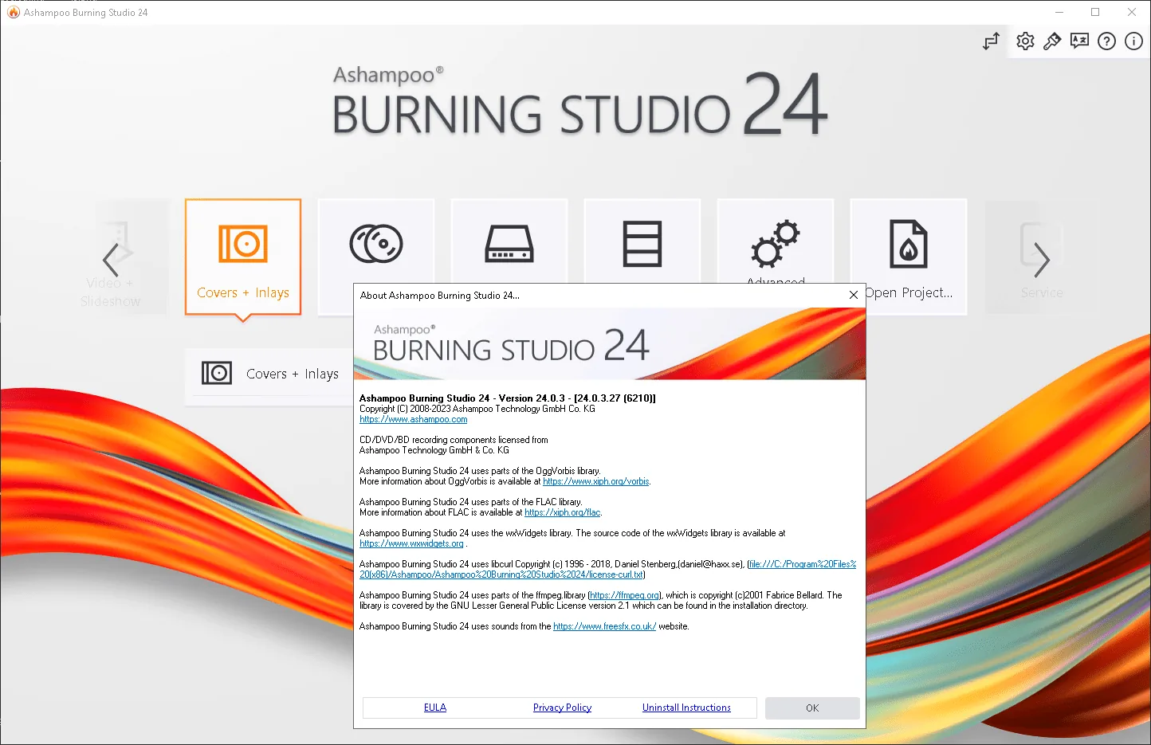Maximize the Ashampoo Burning Studio window
The height and width of the screenshot is (745, 1151).
[x=1095, y=12]
